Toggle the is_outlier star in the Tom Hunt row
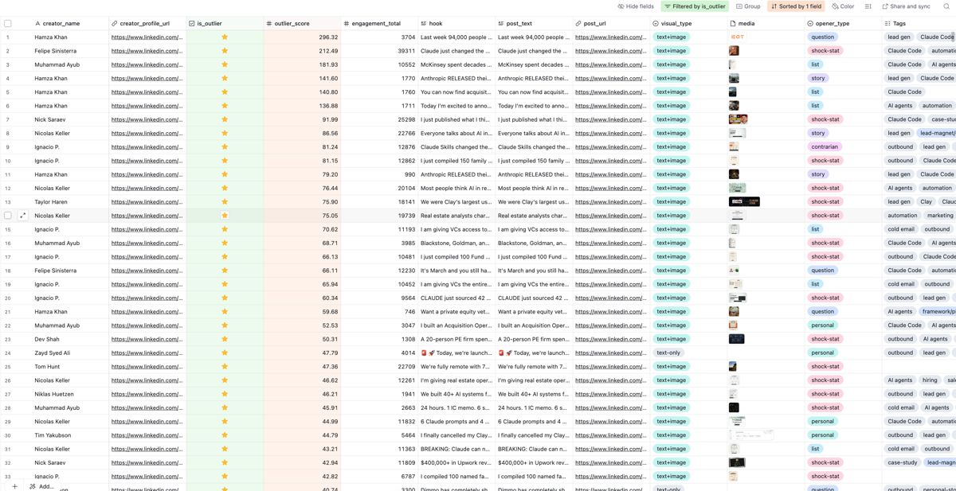 click(x=225, y=367)
